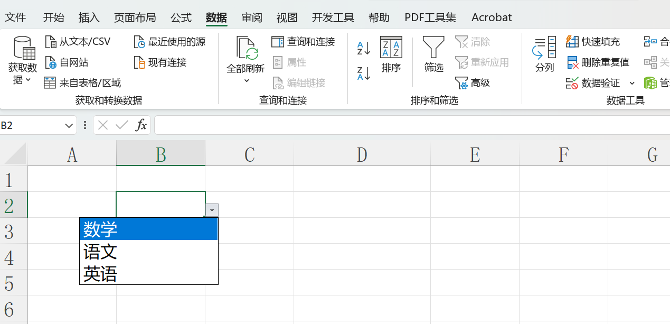The height and width of the screenshot is (324, 670).
Task: Switch to the 开始 tab
Action: point(54,17)
